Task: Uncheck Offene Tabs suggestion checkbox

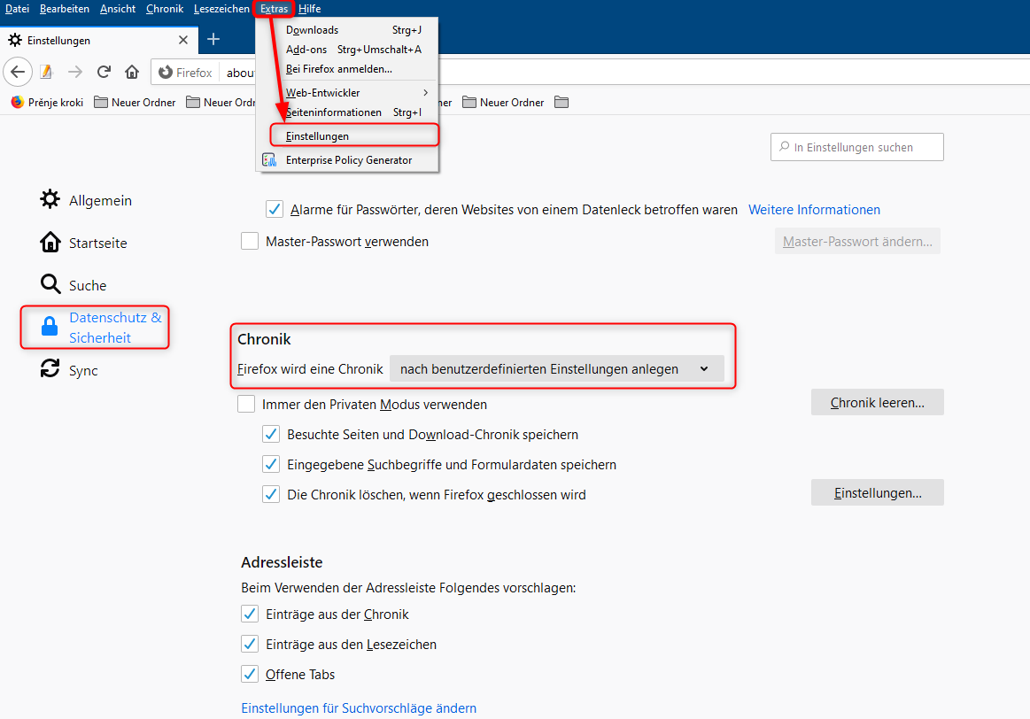Action: point(250,675)
